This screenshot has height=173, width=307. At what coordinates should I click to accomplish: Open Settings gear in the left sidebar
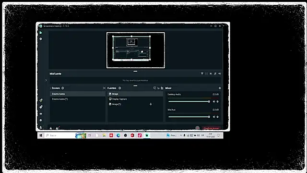coord(41,120)
